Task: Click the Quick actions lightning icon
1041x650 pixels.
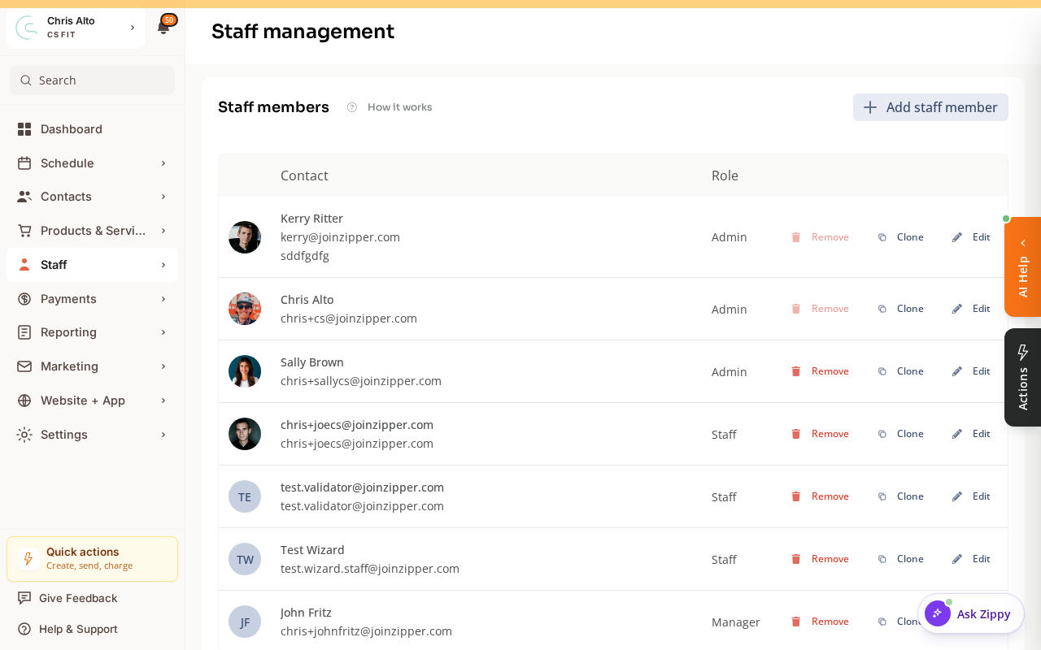Action: (x=28, y=559)
